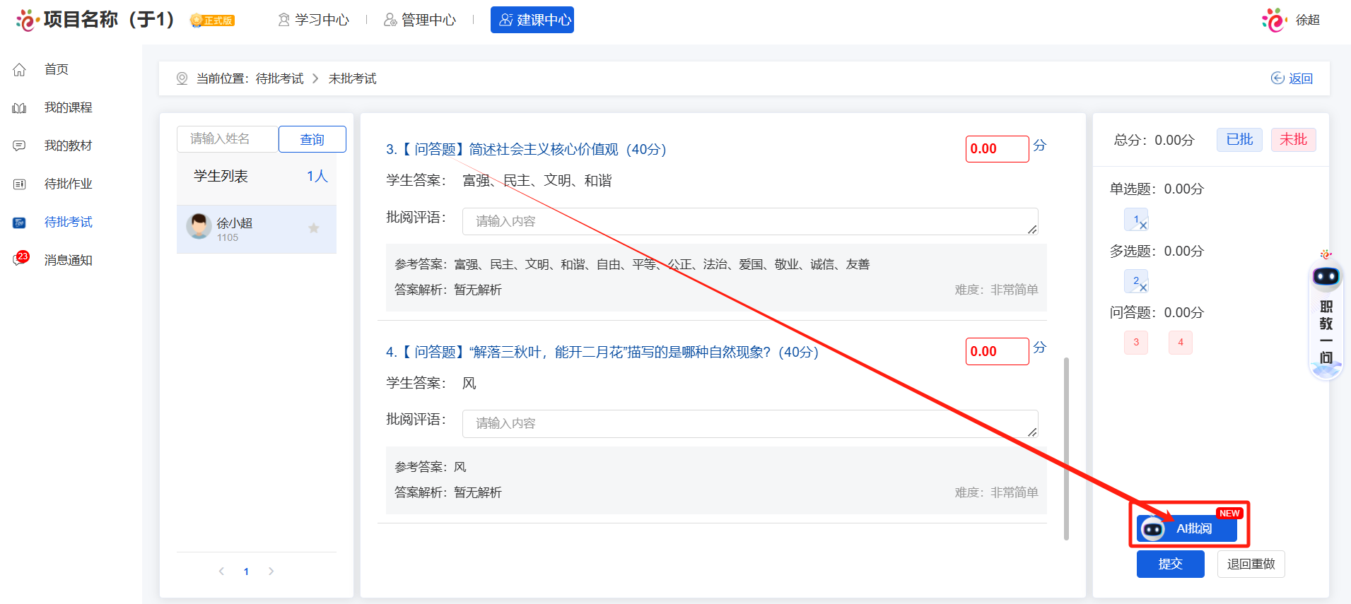
Task: Click score input field for question 3
Action: coord(997,149)
